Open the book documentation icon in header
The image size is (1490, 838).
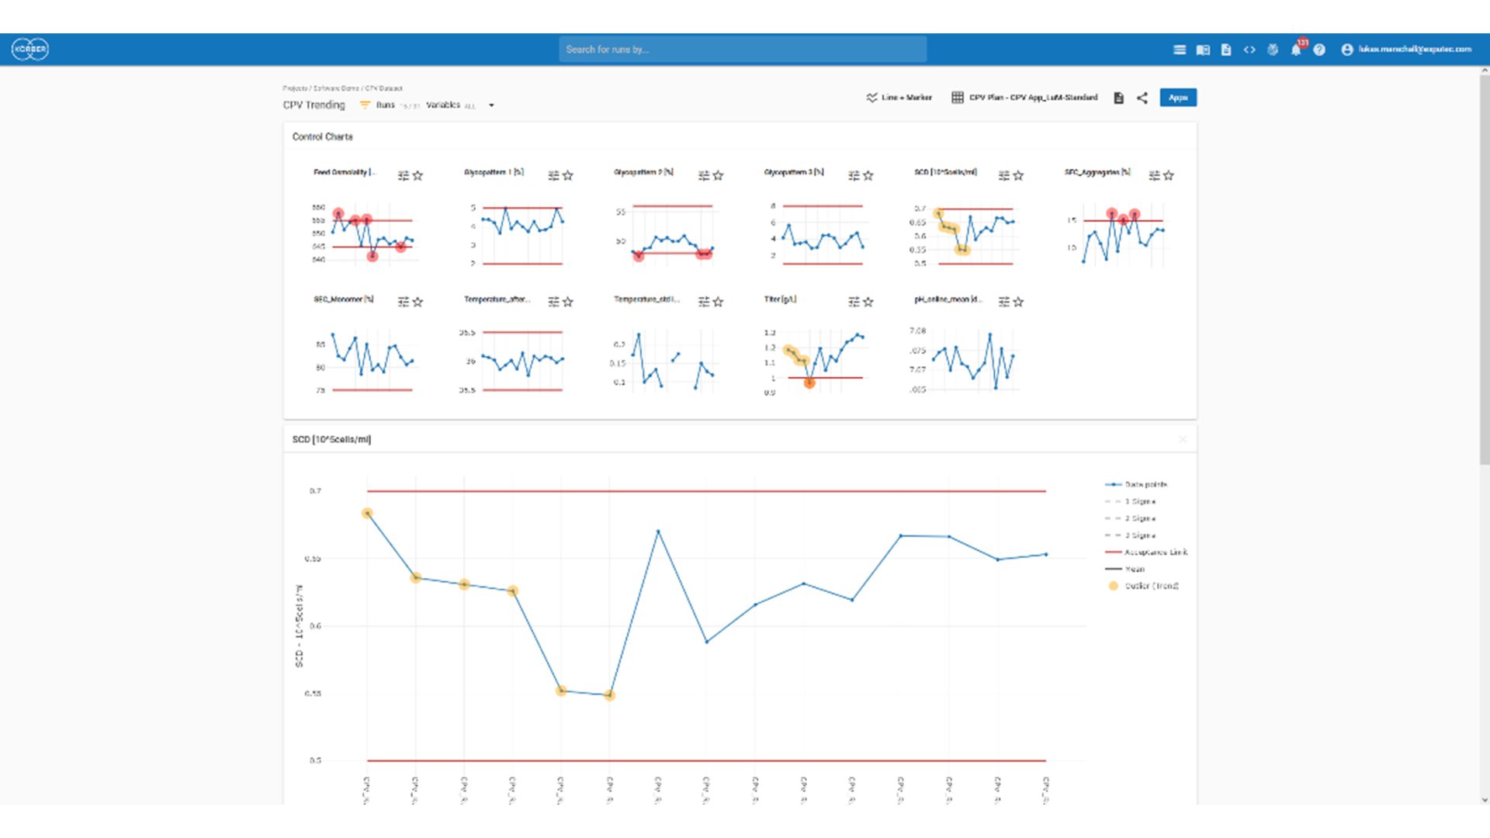coord(1203,50)
